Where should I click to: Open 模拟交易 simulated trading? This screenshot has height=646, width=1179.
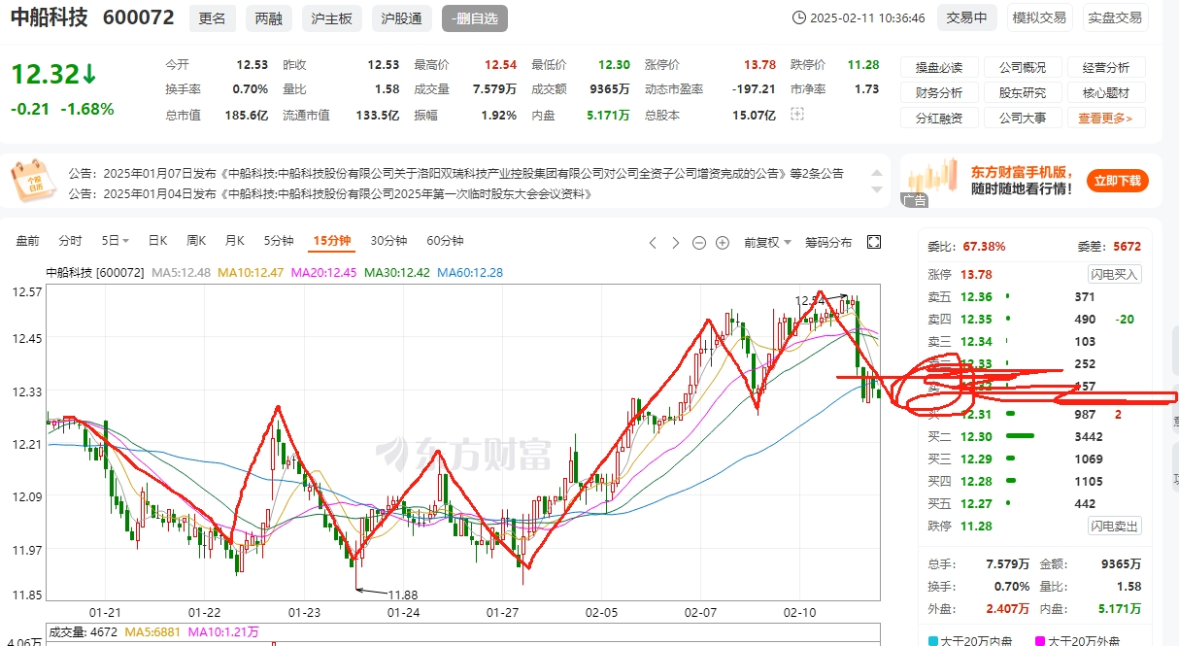1039,17
